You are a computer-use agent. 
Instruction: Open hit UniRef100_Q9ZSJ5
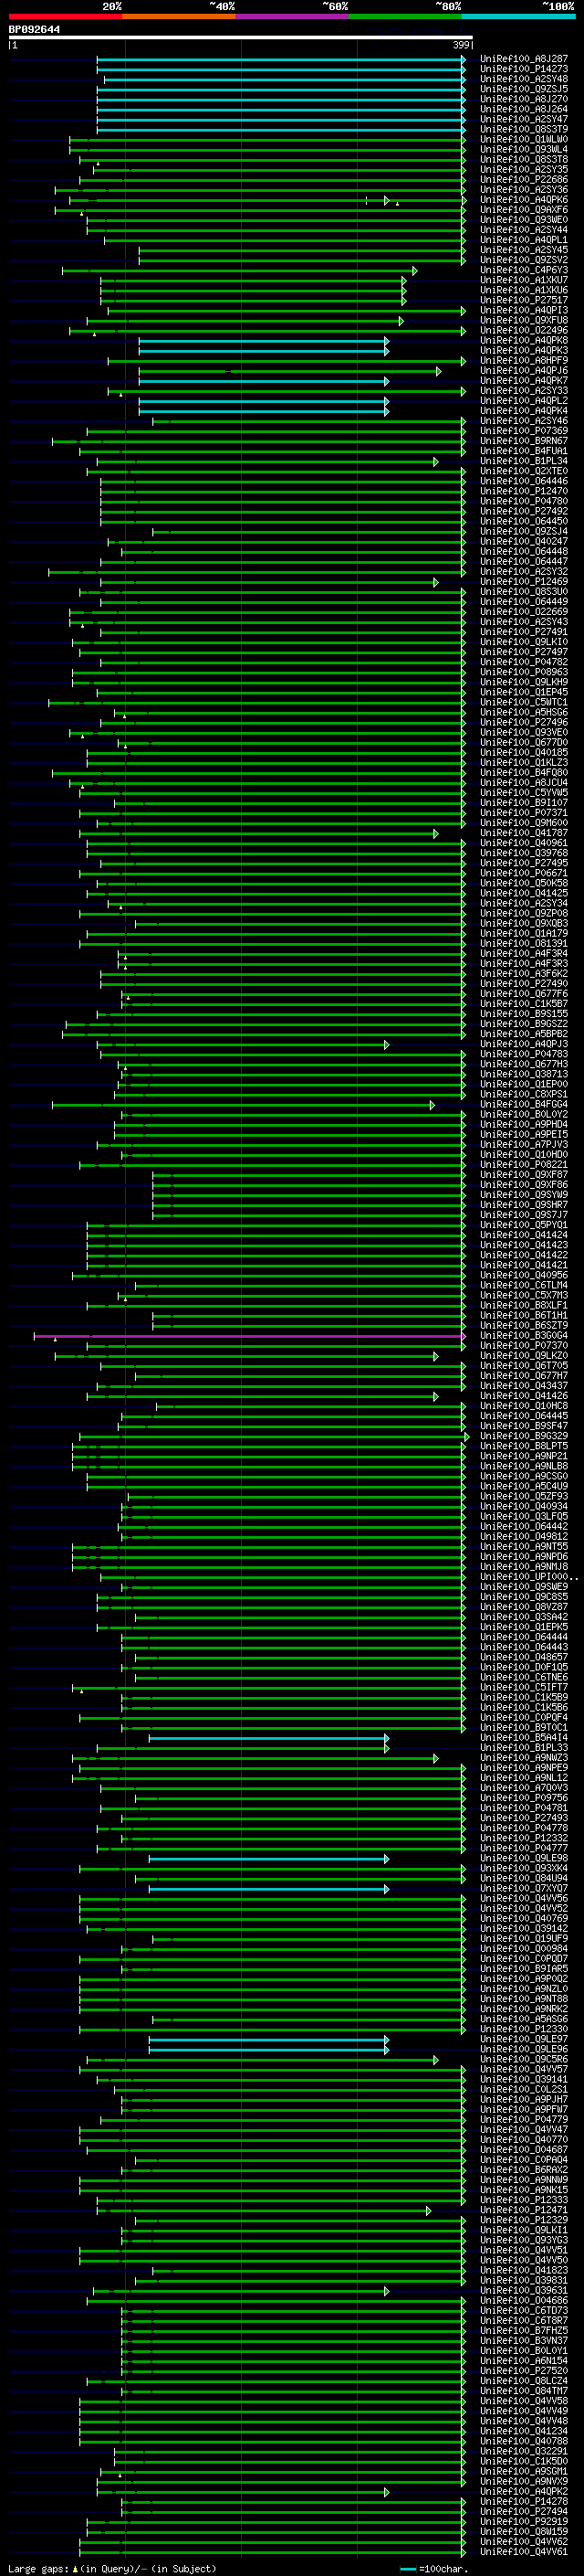(x=524, y=89)
